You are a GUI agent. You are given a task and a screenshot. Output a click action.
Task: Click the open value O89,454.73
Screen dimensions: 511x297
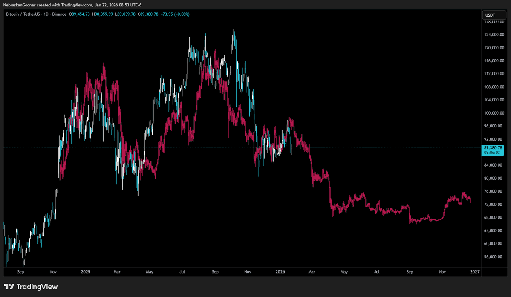coord(79,14)
